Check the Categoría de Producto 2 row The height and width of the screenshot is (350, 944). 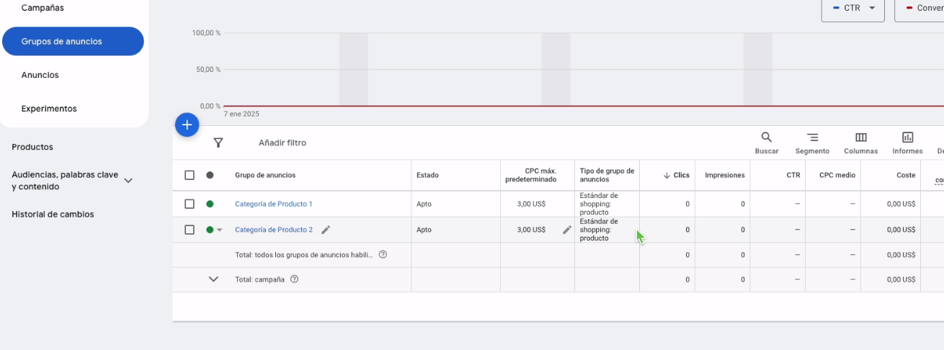point(190,230)
